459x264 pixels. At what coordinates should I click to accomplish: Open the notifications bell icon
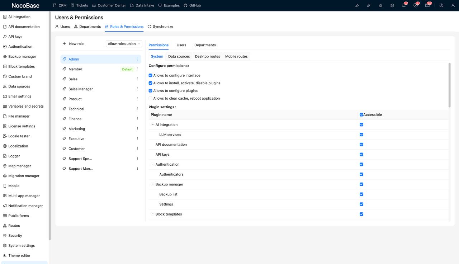tap(404, 5)
